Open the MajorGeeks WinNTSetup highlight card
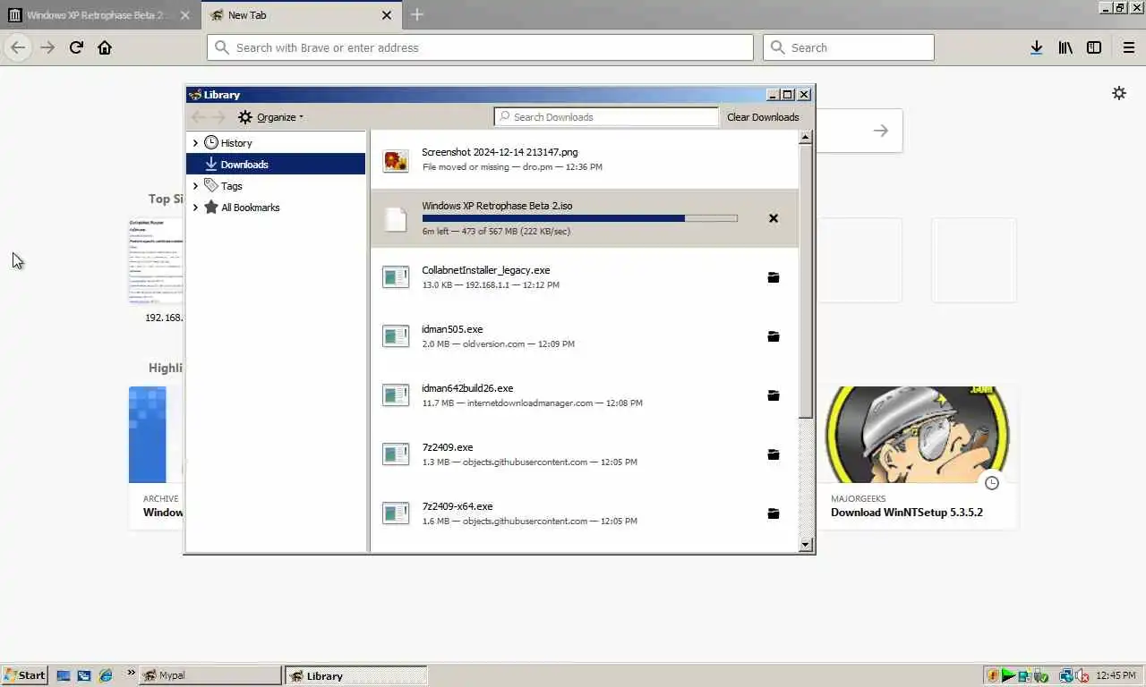1146x687 pixels. coord(917,457)
